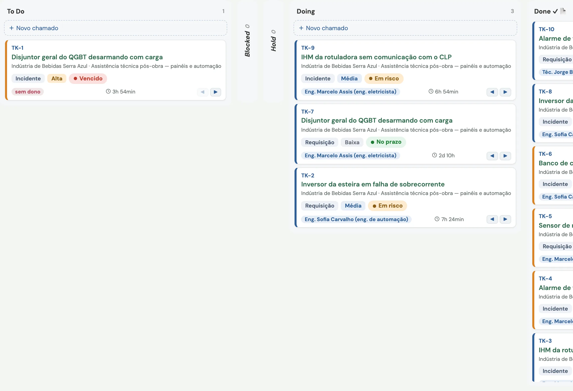Open the TK-3 card in Done
This screenshot has width=573, height=391.
pyautogui.click(x=553, y=357)
